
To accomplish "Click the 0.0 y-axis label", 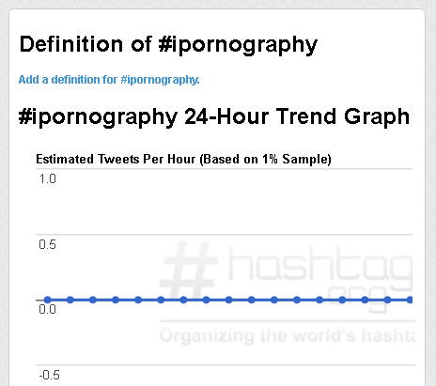I will [48, 309].
